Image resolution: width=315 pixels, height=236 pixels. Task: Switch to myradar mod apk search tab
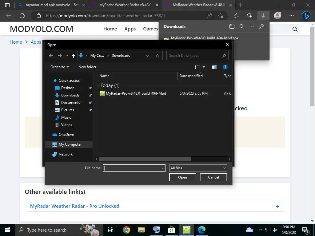[52, 5]
